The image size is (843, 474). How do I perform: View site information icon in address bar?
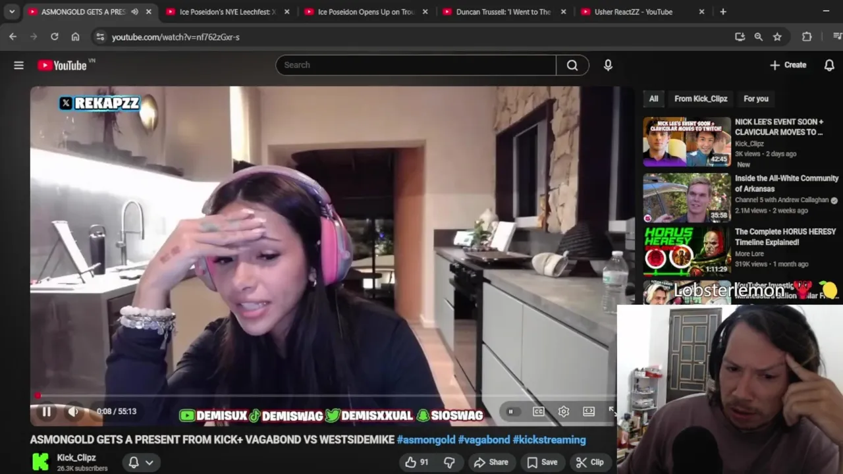tap(100, 37)
